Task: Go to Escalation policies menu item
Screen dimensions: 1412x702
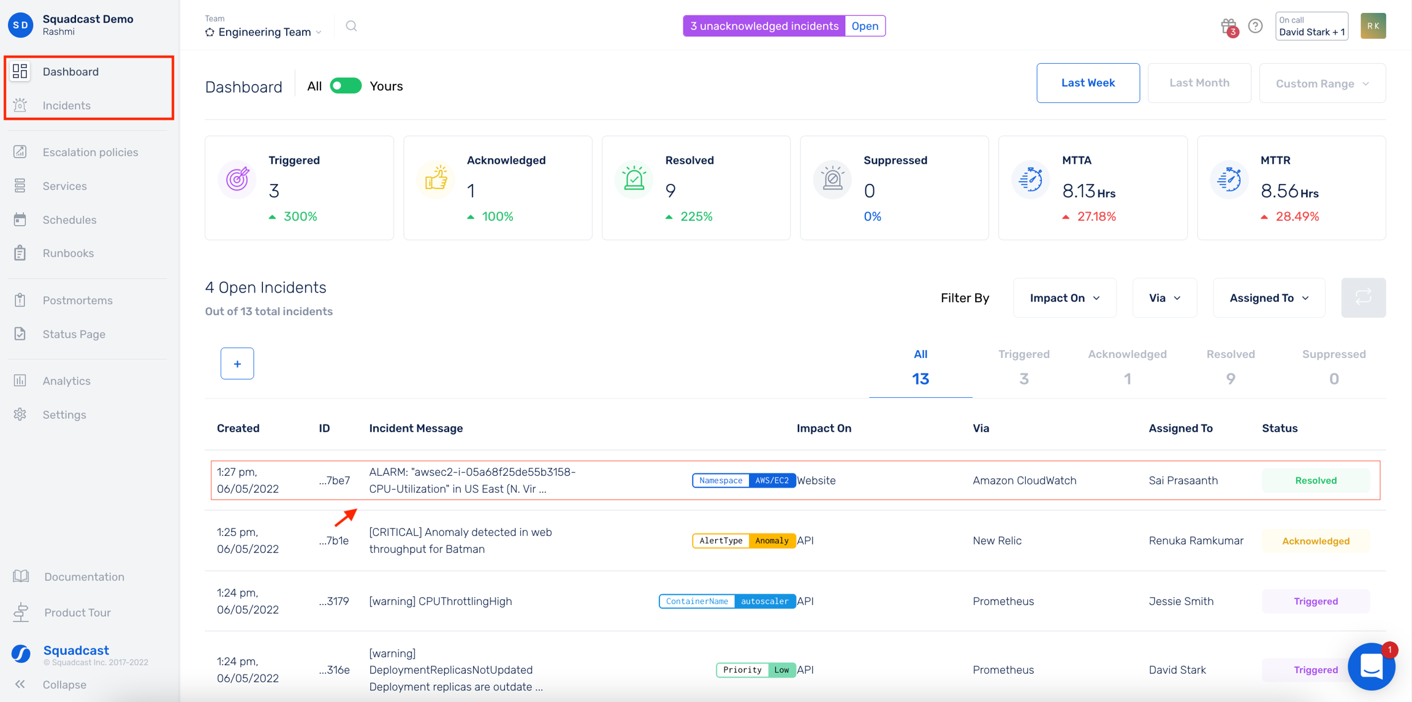Action: pos(90,151)
